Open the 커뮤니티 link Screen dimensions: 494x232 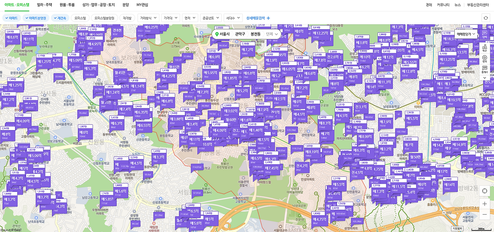pyautogui.click(x=443, y=5)
